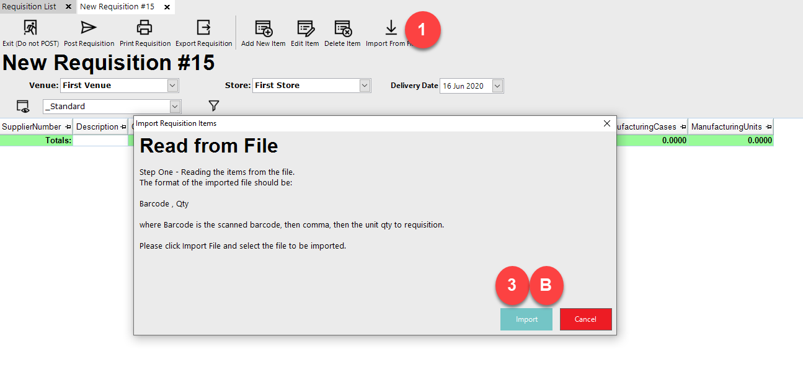Viewport: 803px width, 390px height.
Task: Close the New Requisition #15 tab
Action: (x=167, y=7)
